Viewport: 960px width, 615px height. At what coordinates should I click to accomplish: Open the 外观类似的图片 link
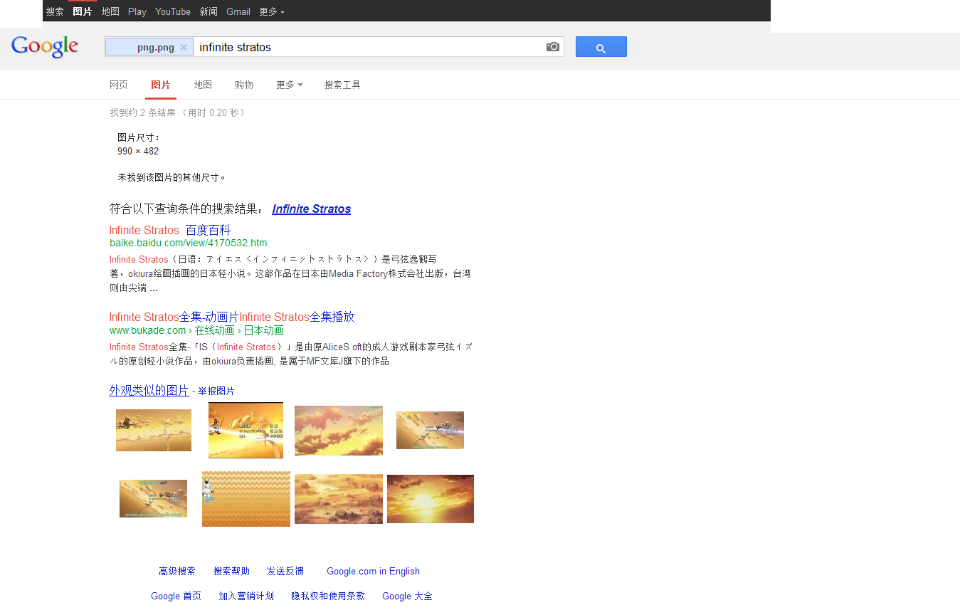149,390
